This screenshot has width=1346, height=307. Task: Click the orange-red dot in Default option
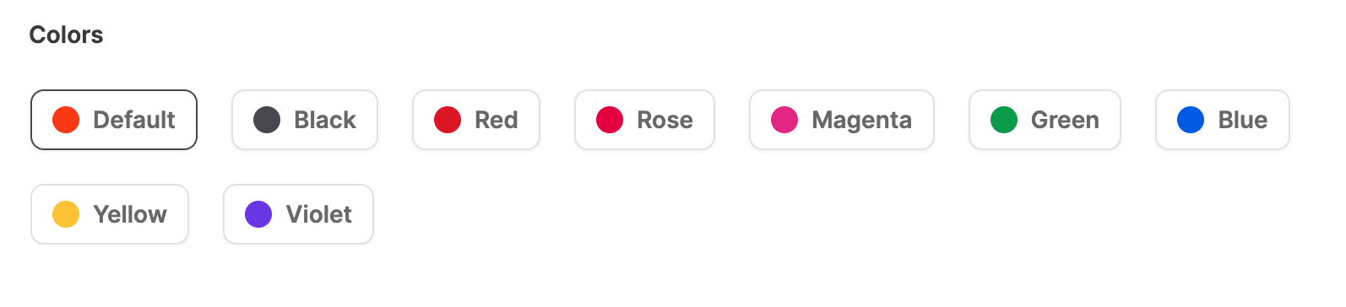(x=66, y=120)
